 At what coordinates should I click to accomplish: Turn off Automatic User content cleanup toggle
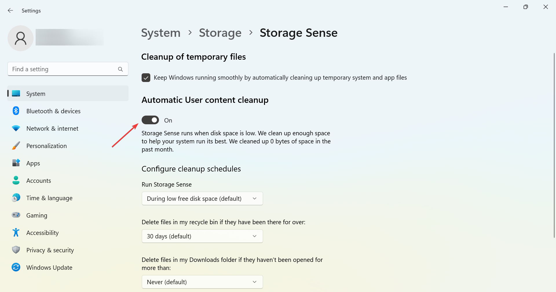[150, 120]
